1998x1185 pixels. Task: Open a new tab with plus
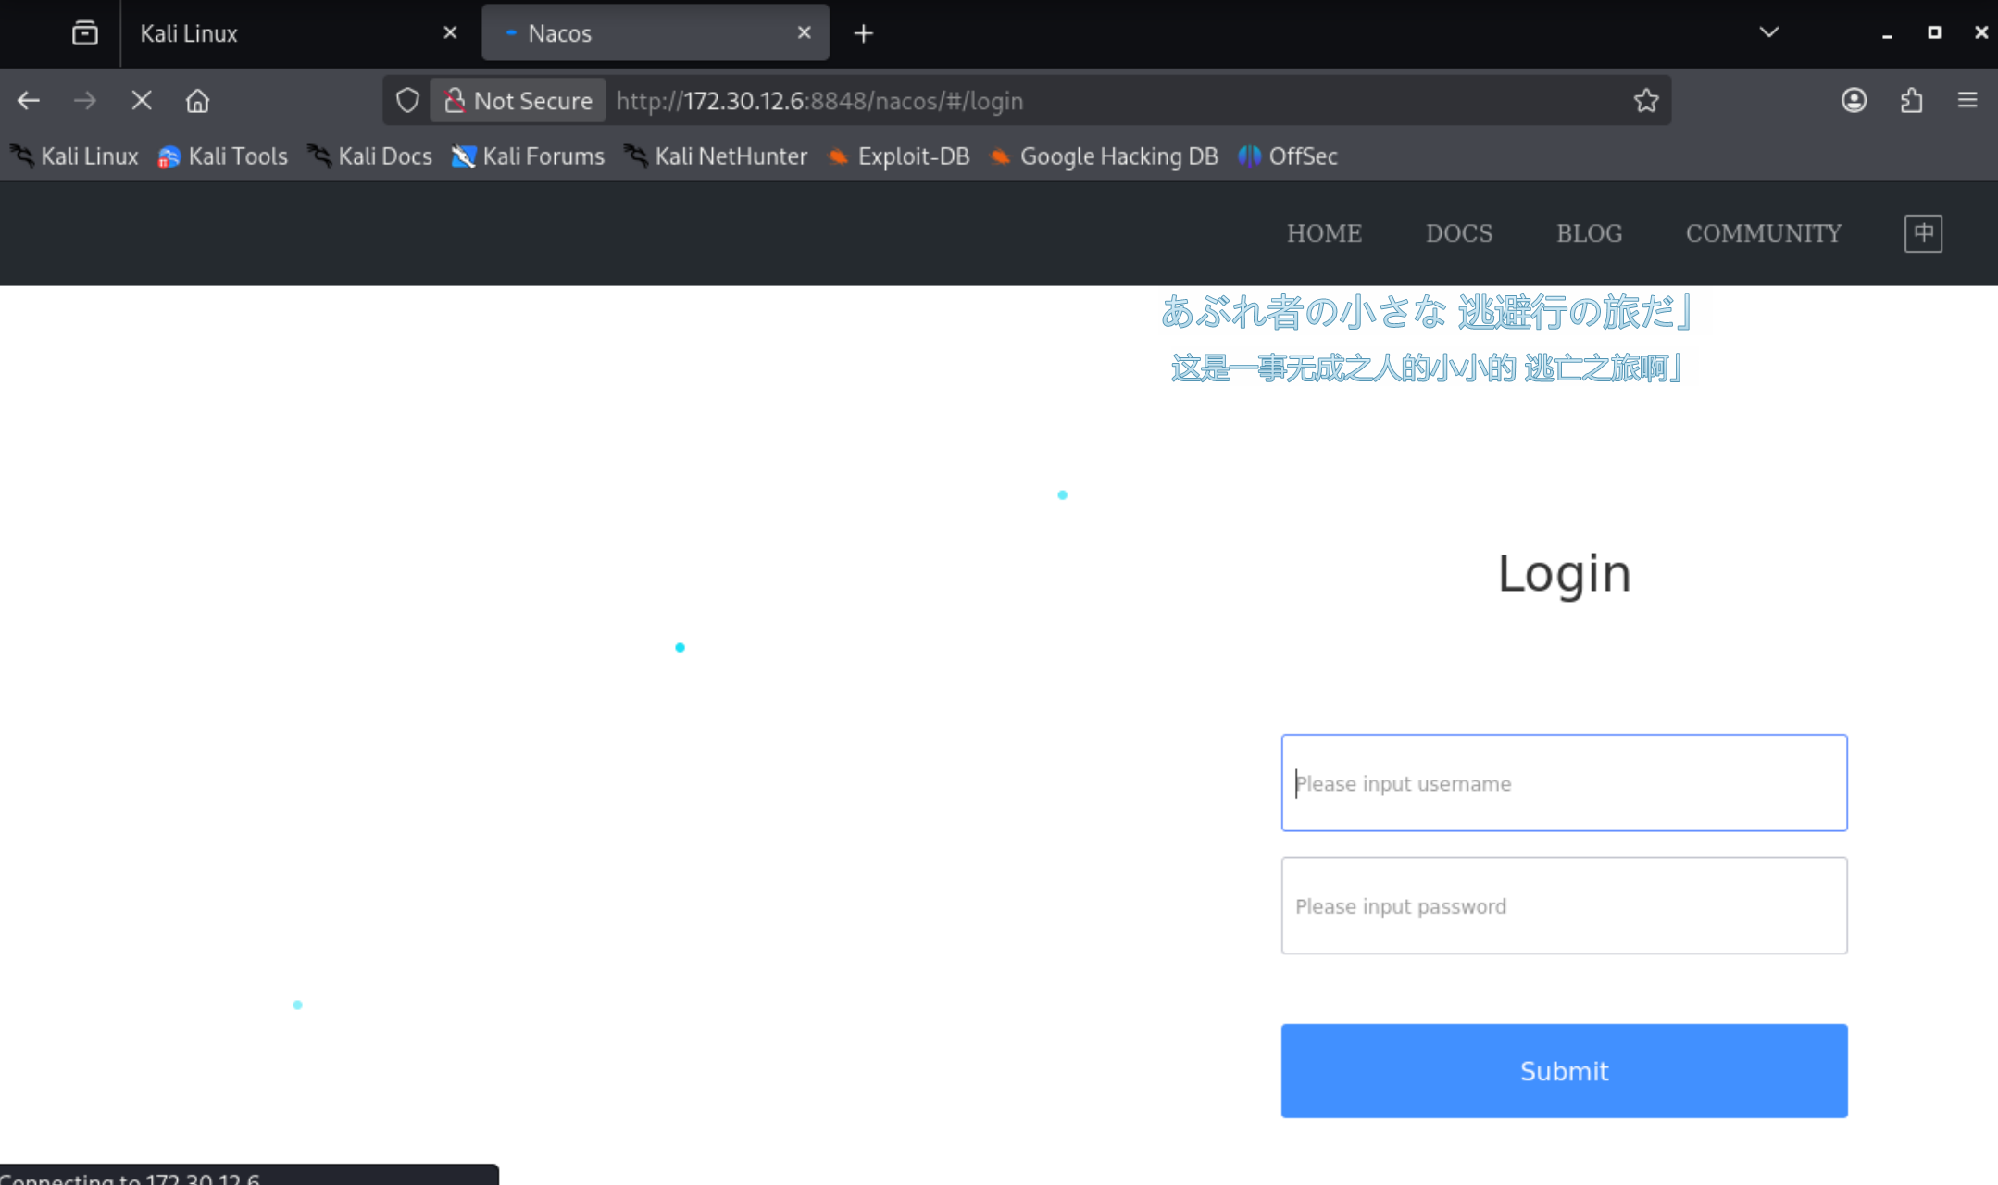coord(863,33)
